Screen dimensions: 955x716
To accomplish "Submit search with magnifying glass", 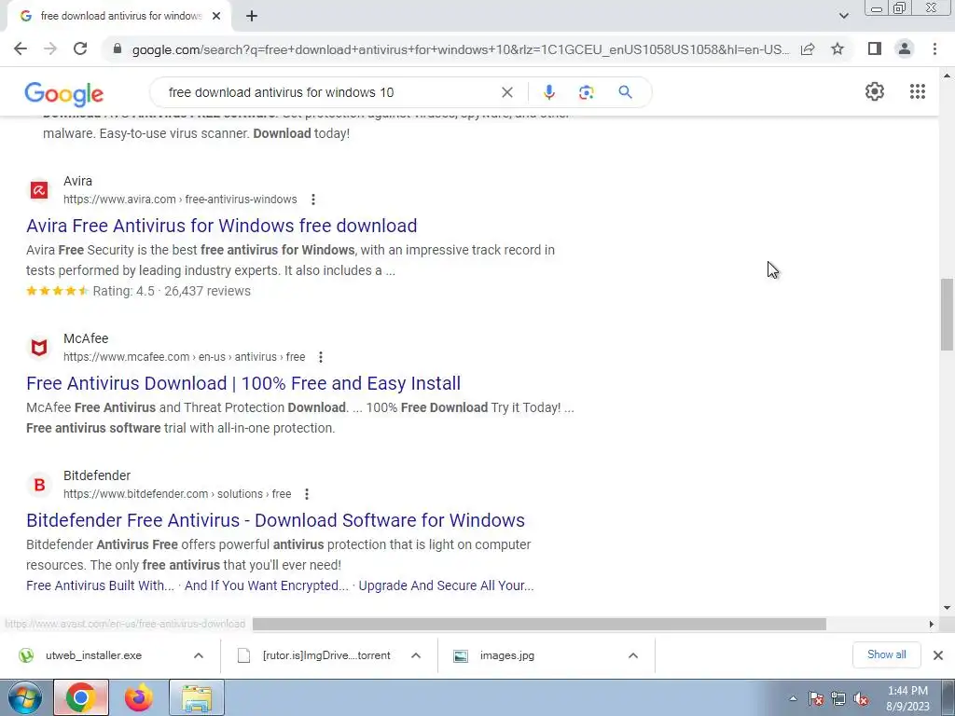I will pos(625,92).
